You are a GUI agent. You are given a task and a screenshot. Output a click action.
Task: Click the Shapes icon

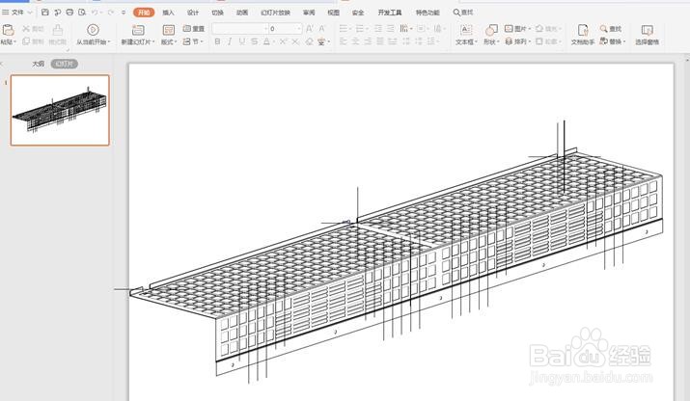[491, 30]
